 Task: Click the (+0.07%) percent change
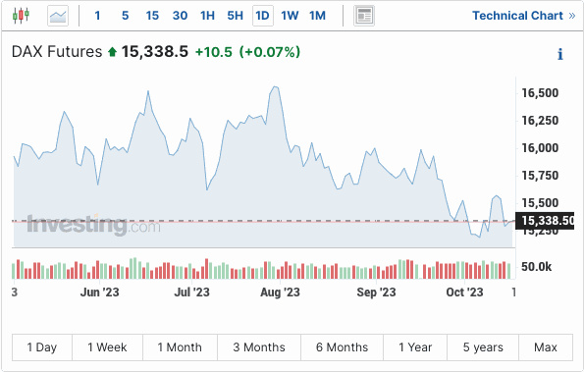(270, 52)
